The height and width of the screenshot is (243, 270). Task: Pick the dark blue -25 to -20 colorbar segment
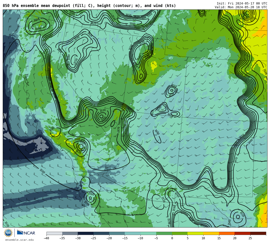click(x=101, y=233)
